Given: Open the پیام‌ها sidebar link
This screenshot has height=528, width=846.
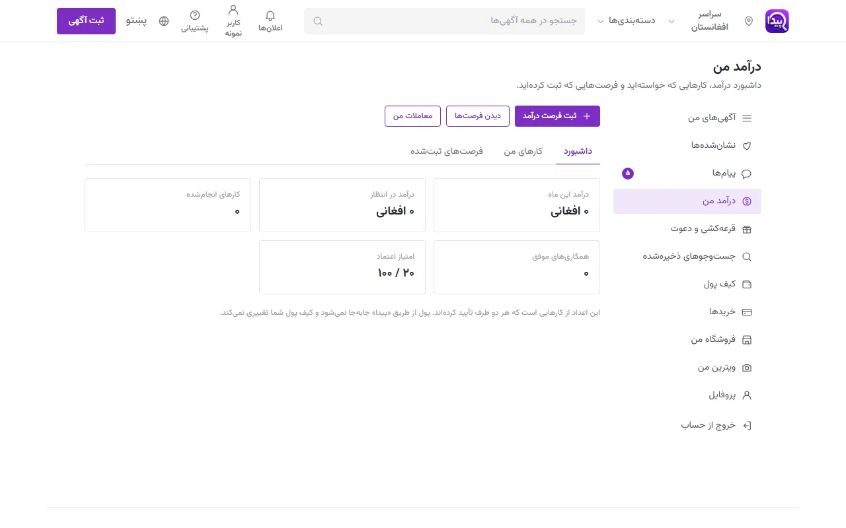Looking at the screenshot, I should point(687,174).
